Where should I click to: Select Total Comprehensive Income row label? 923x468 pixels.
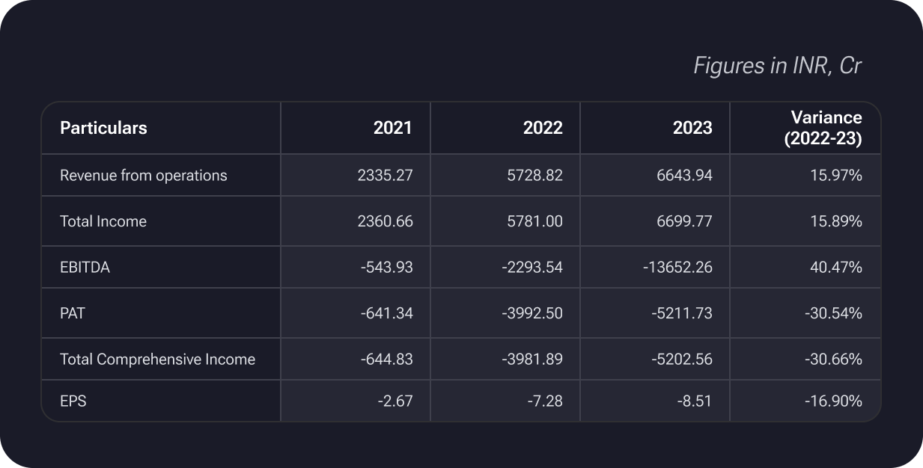tap(157, 360)
